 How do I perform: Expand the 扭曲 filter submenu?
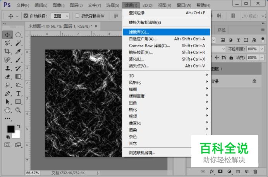[x=167, y=103]
